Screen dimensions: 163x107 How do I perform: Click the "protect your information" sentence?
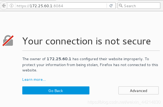click(44, 65)
